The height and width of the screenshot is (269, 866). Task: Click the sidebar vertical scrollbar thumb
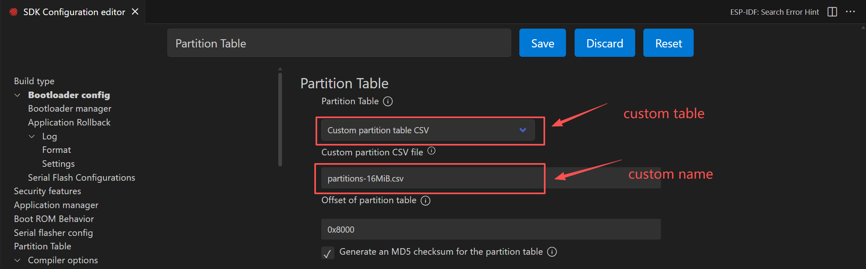280,119
